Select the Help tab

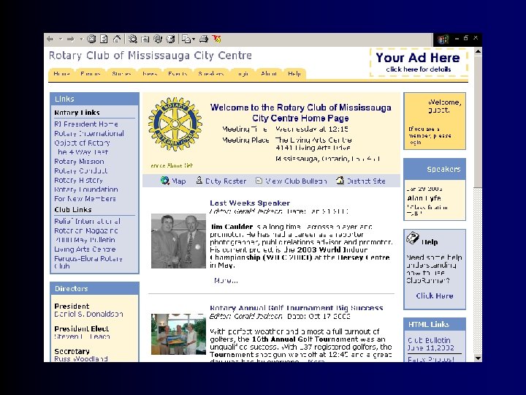coord(294,74)
